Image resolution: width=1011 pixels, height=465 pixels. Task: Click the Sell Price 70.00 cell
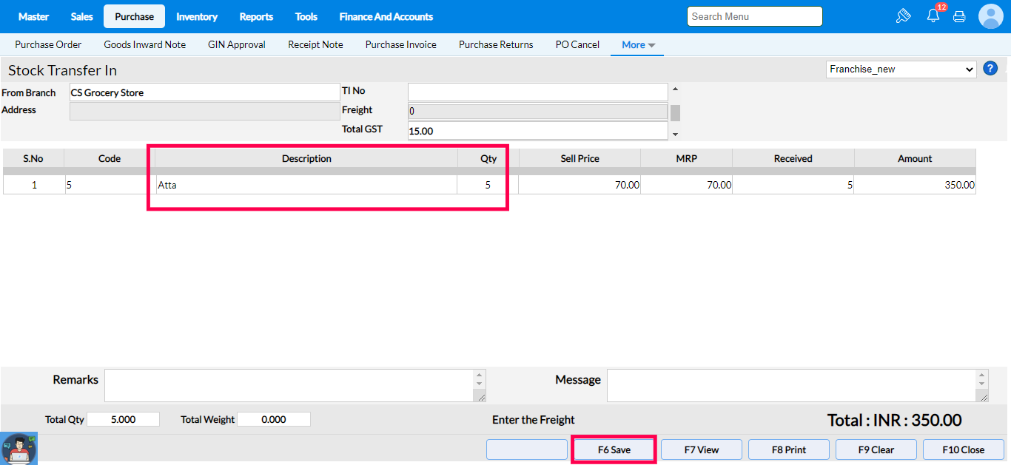point(580,185)
